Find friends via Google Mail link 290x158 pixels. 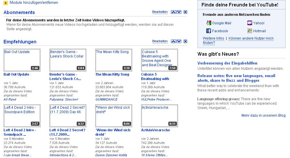click(222, 23)
